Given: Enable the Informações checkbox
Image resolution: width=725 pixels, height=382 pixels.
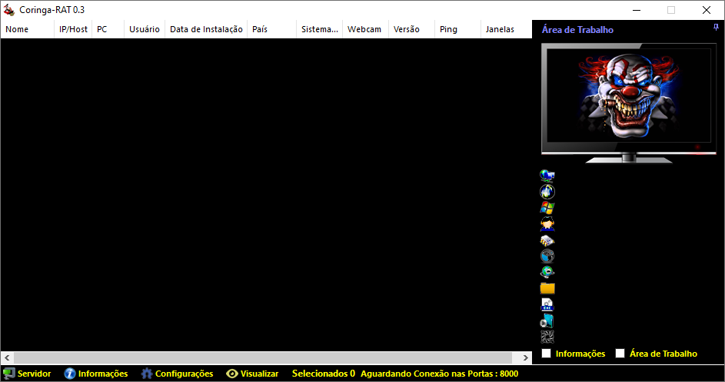Looking at the screenshot, I should [547, 354].
